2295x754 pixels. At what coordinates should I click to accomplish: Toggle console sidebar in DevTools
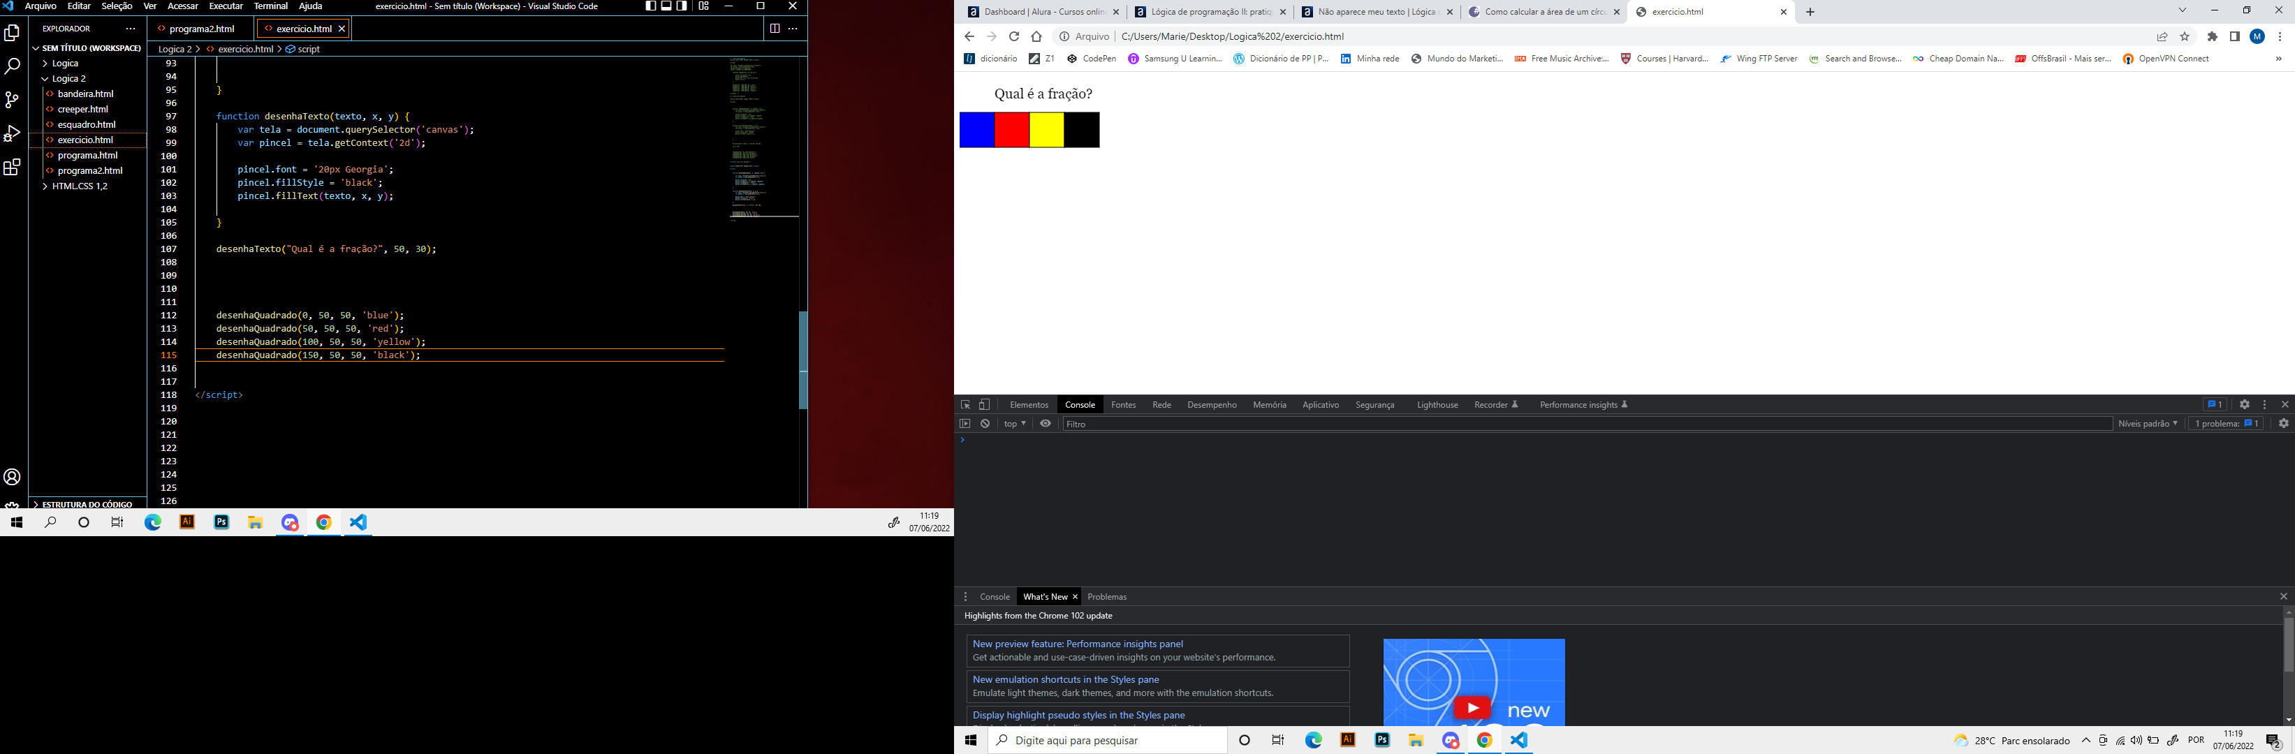pyautogui.click(x=965, y=424)
